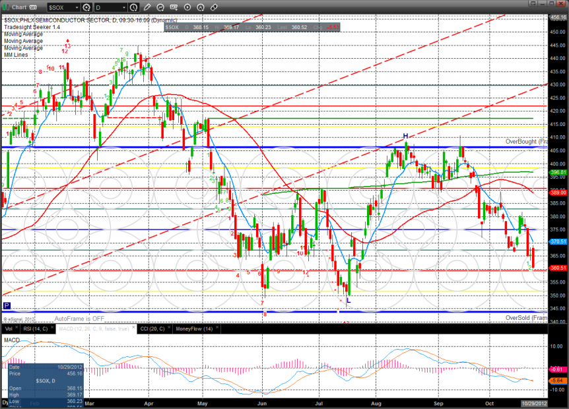Open the time template clock icon
Viewport: 569px width, 409px height.
pos(133,7)
